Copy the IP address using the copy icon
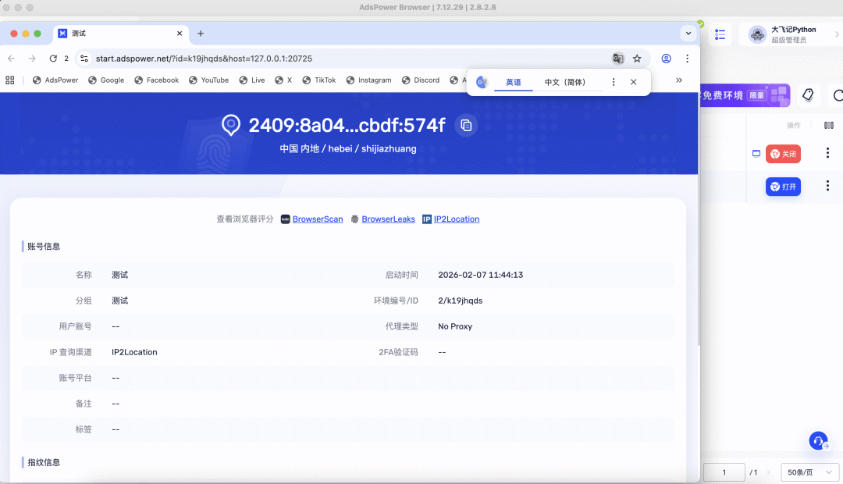 [466, 125]
